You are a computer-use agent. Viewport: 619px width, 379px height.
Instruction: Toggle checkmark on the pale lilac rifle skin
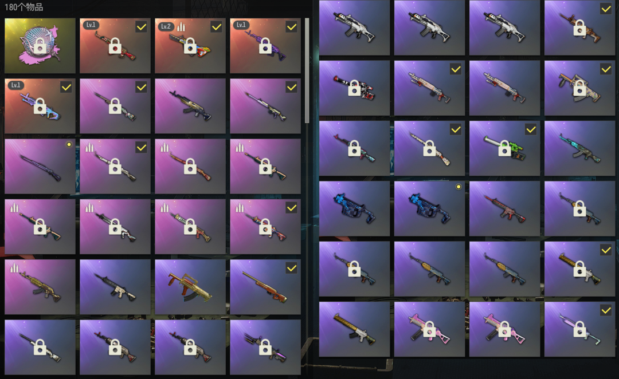point(606,310)
